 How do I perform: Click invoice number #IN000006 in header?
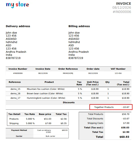pos(122,12)
